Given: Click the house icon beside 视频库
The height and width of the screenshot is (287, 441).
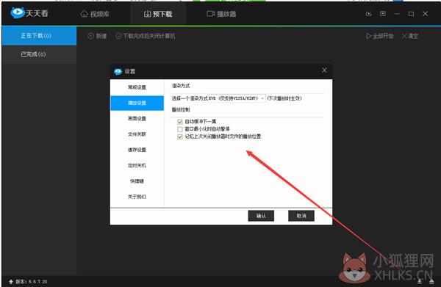Looking at the screenshot, I should 84,14.
